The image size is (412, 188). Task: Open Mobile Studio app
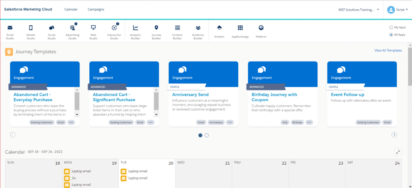[31, 32]
